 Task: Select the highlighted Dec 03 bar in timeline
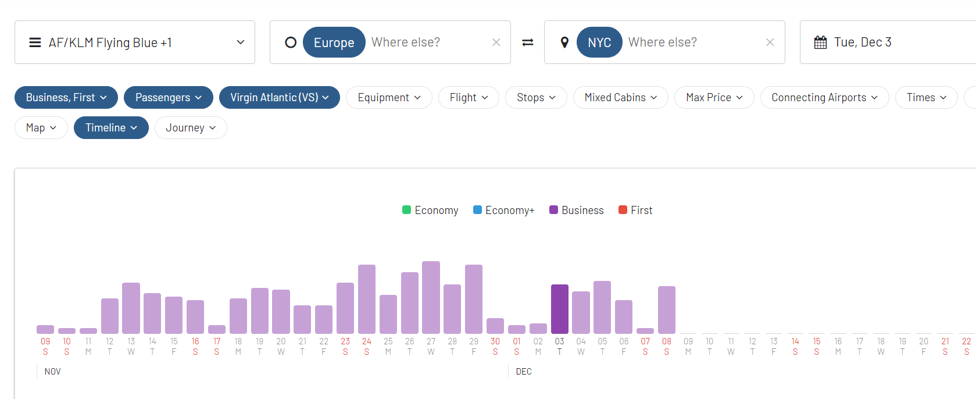point(559,309)
